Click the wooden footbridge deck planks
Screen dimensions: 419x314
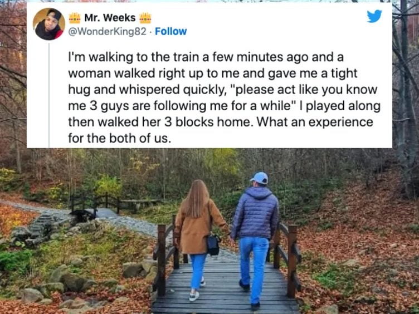tap(225, 287)
